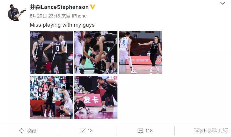Open photo of jump shot near crowd
The width and height of the screenshot is (231, 137).
pyautogui.click(x=51, y=98)
